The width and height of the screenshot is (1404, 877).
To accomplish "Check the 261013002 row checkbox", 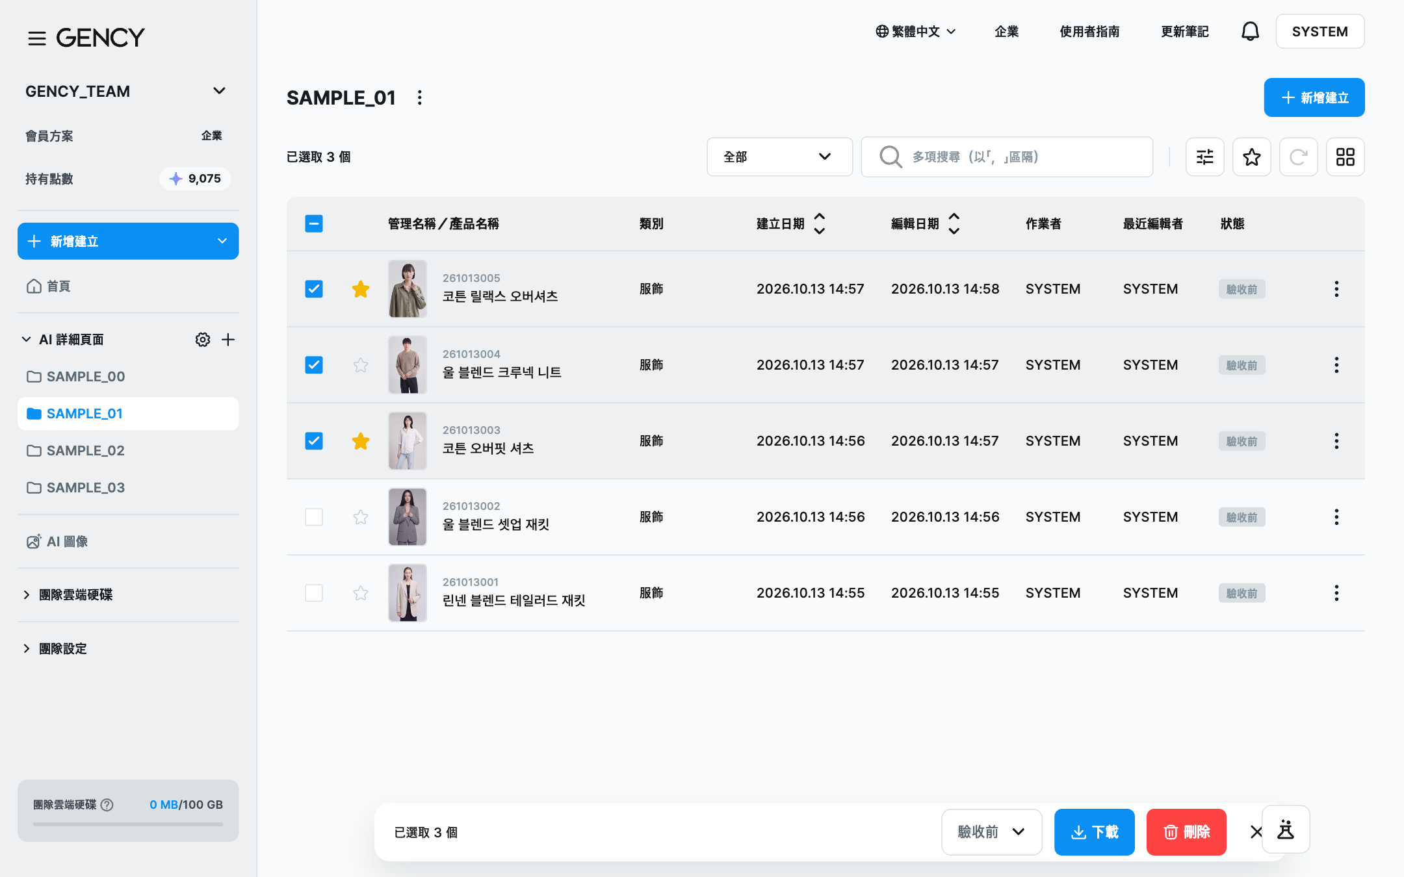I will click(x=314, y=517).
